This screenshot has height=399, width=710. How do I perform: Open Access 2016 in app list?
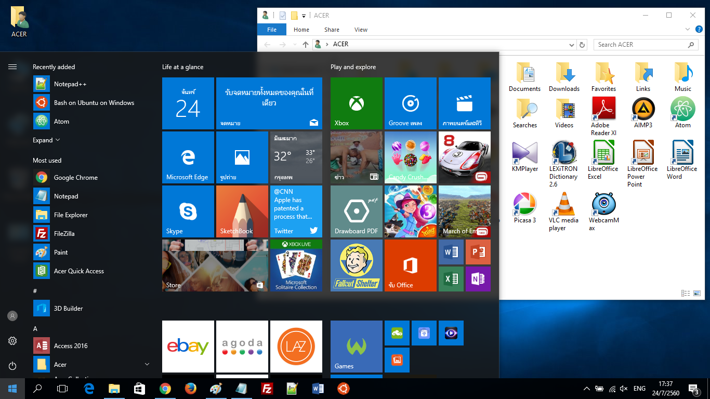[x=92, y=345]
